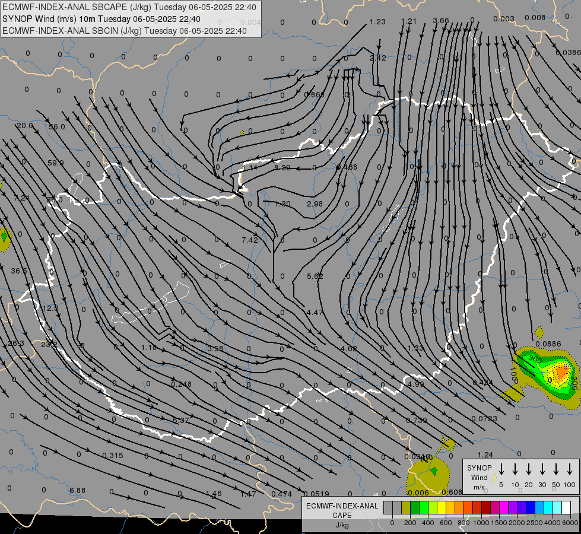Pick the lime yellow-green CAPE legend swatch
Viewport: 581px width, 534px height.
click(433, 507)
